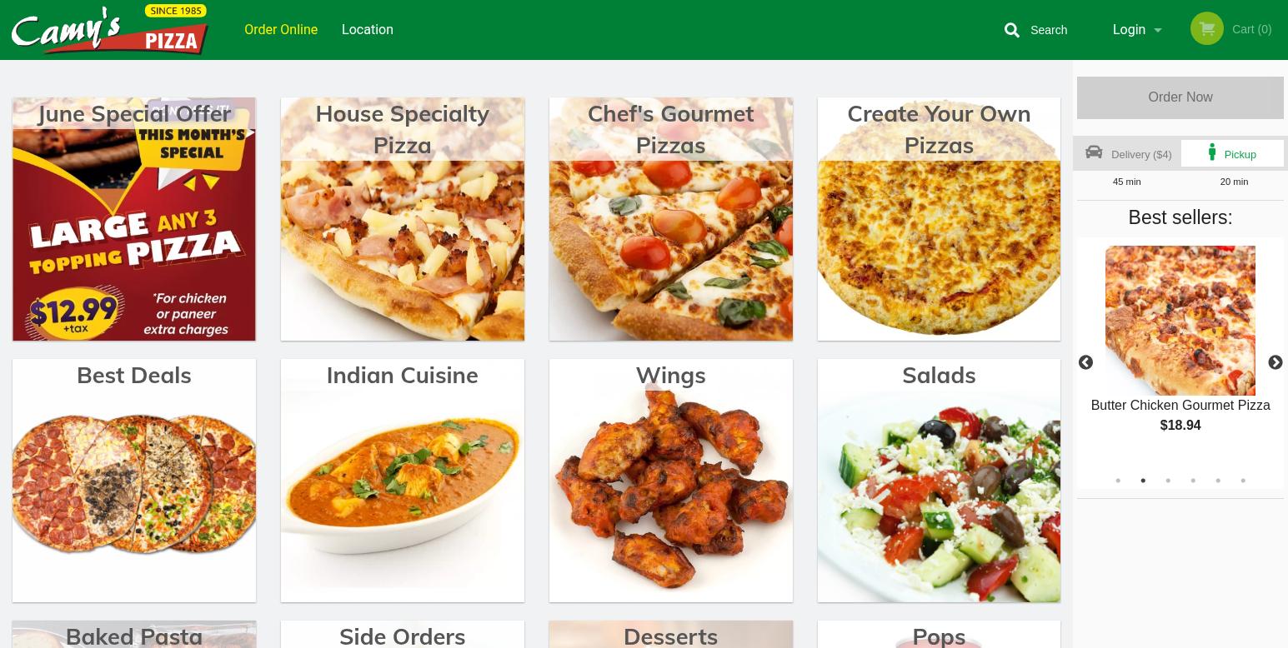The image size is (1288, 648).
Task: Expand the Login dropdown arrow
Action: (x=1157, y=30)
